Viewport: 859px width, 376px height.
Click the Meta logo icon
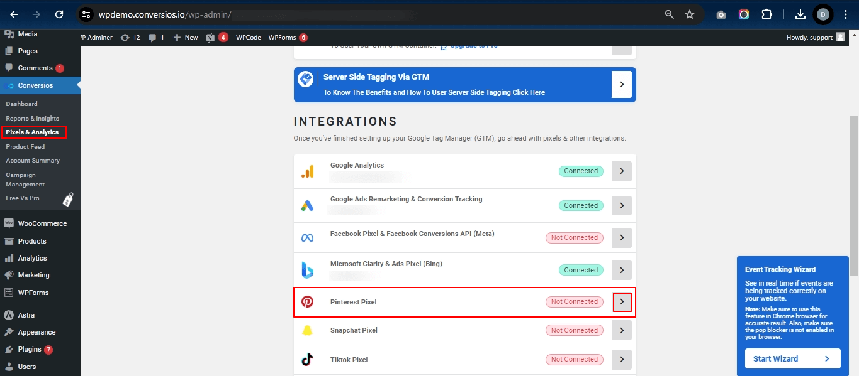307,238
